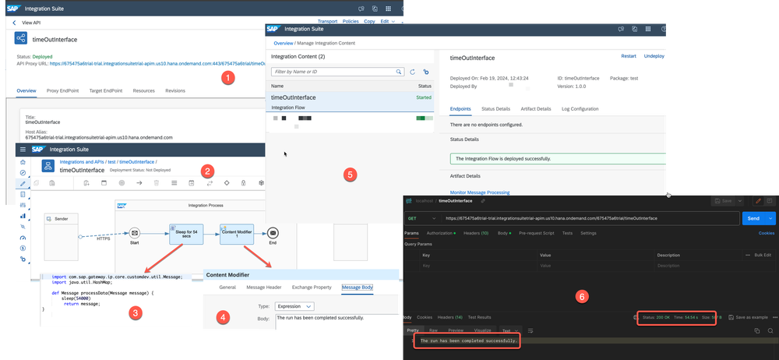Click the blue Send button
Image resolution: width=779 pixels, height=360 pixels.
pyautogui.click(x=754, y=218)
